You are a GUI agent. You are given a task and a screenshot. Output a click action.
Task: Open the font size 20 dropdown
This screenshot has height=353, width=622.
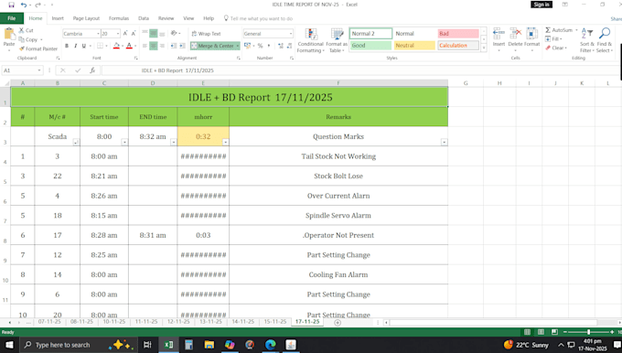tap(118, 34)
